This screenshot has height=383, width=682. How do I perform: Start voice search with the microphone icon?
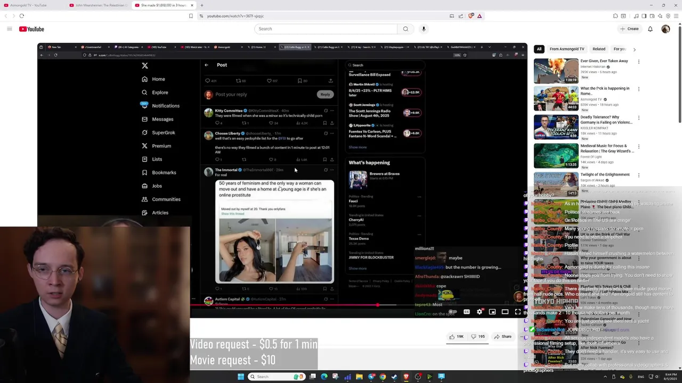coord(424,29)
